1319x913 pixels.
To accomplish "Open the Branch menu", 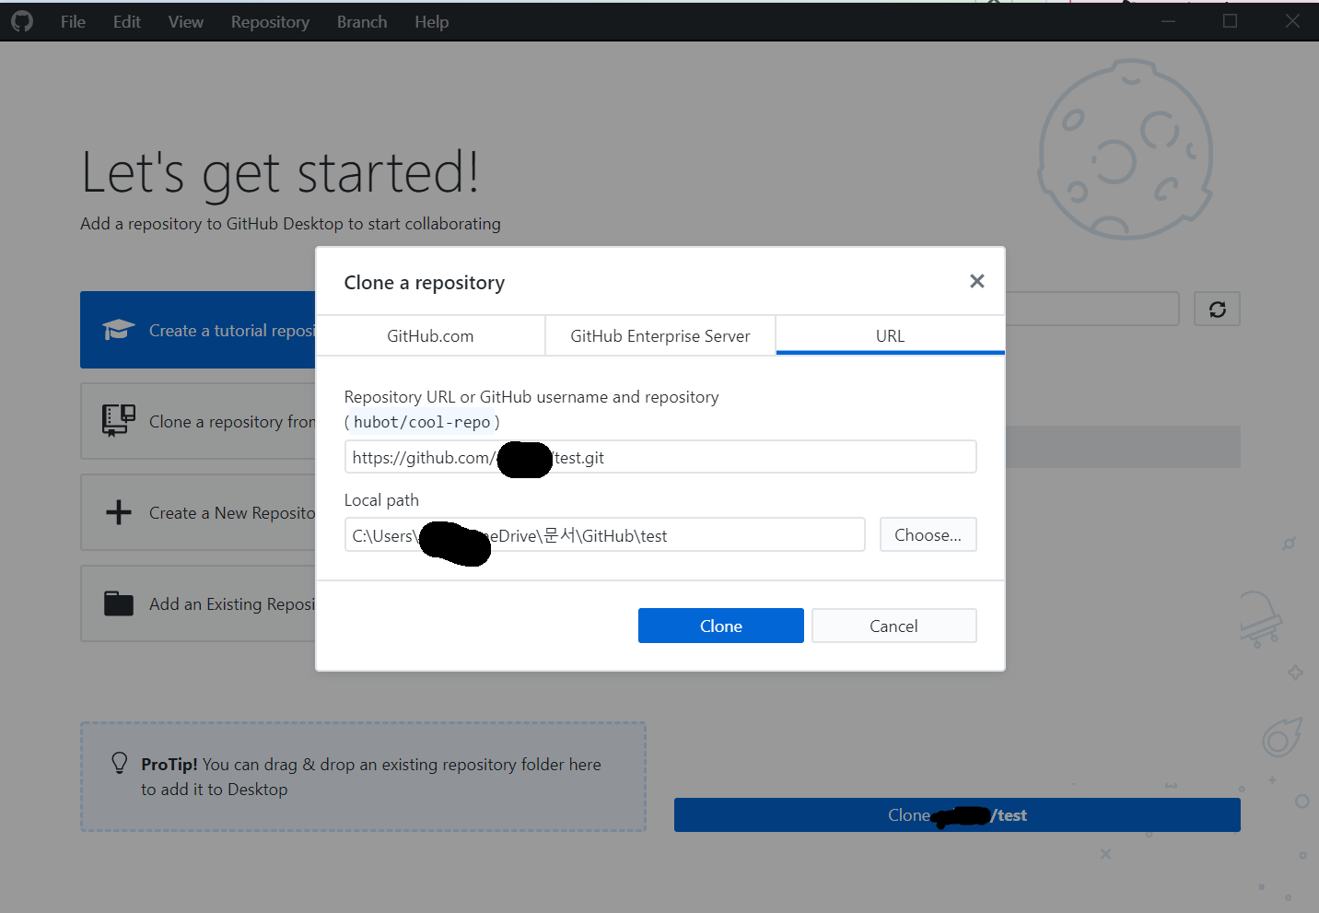I will point(362,22).
